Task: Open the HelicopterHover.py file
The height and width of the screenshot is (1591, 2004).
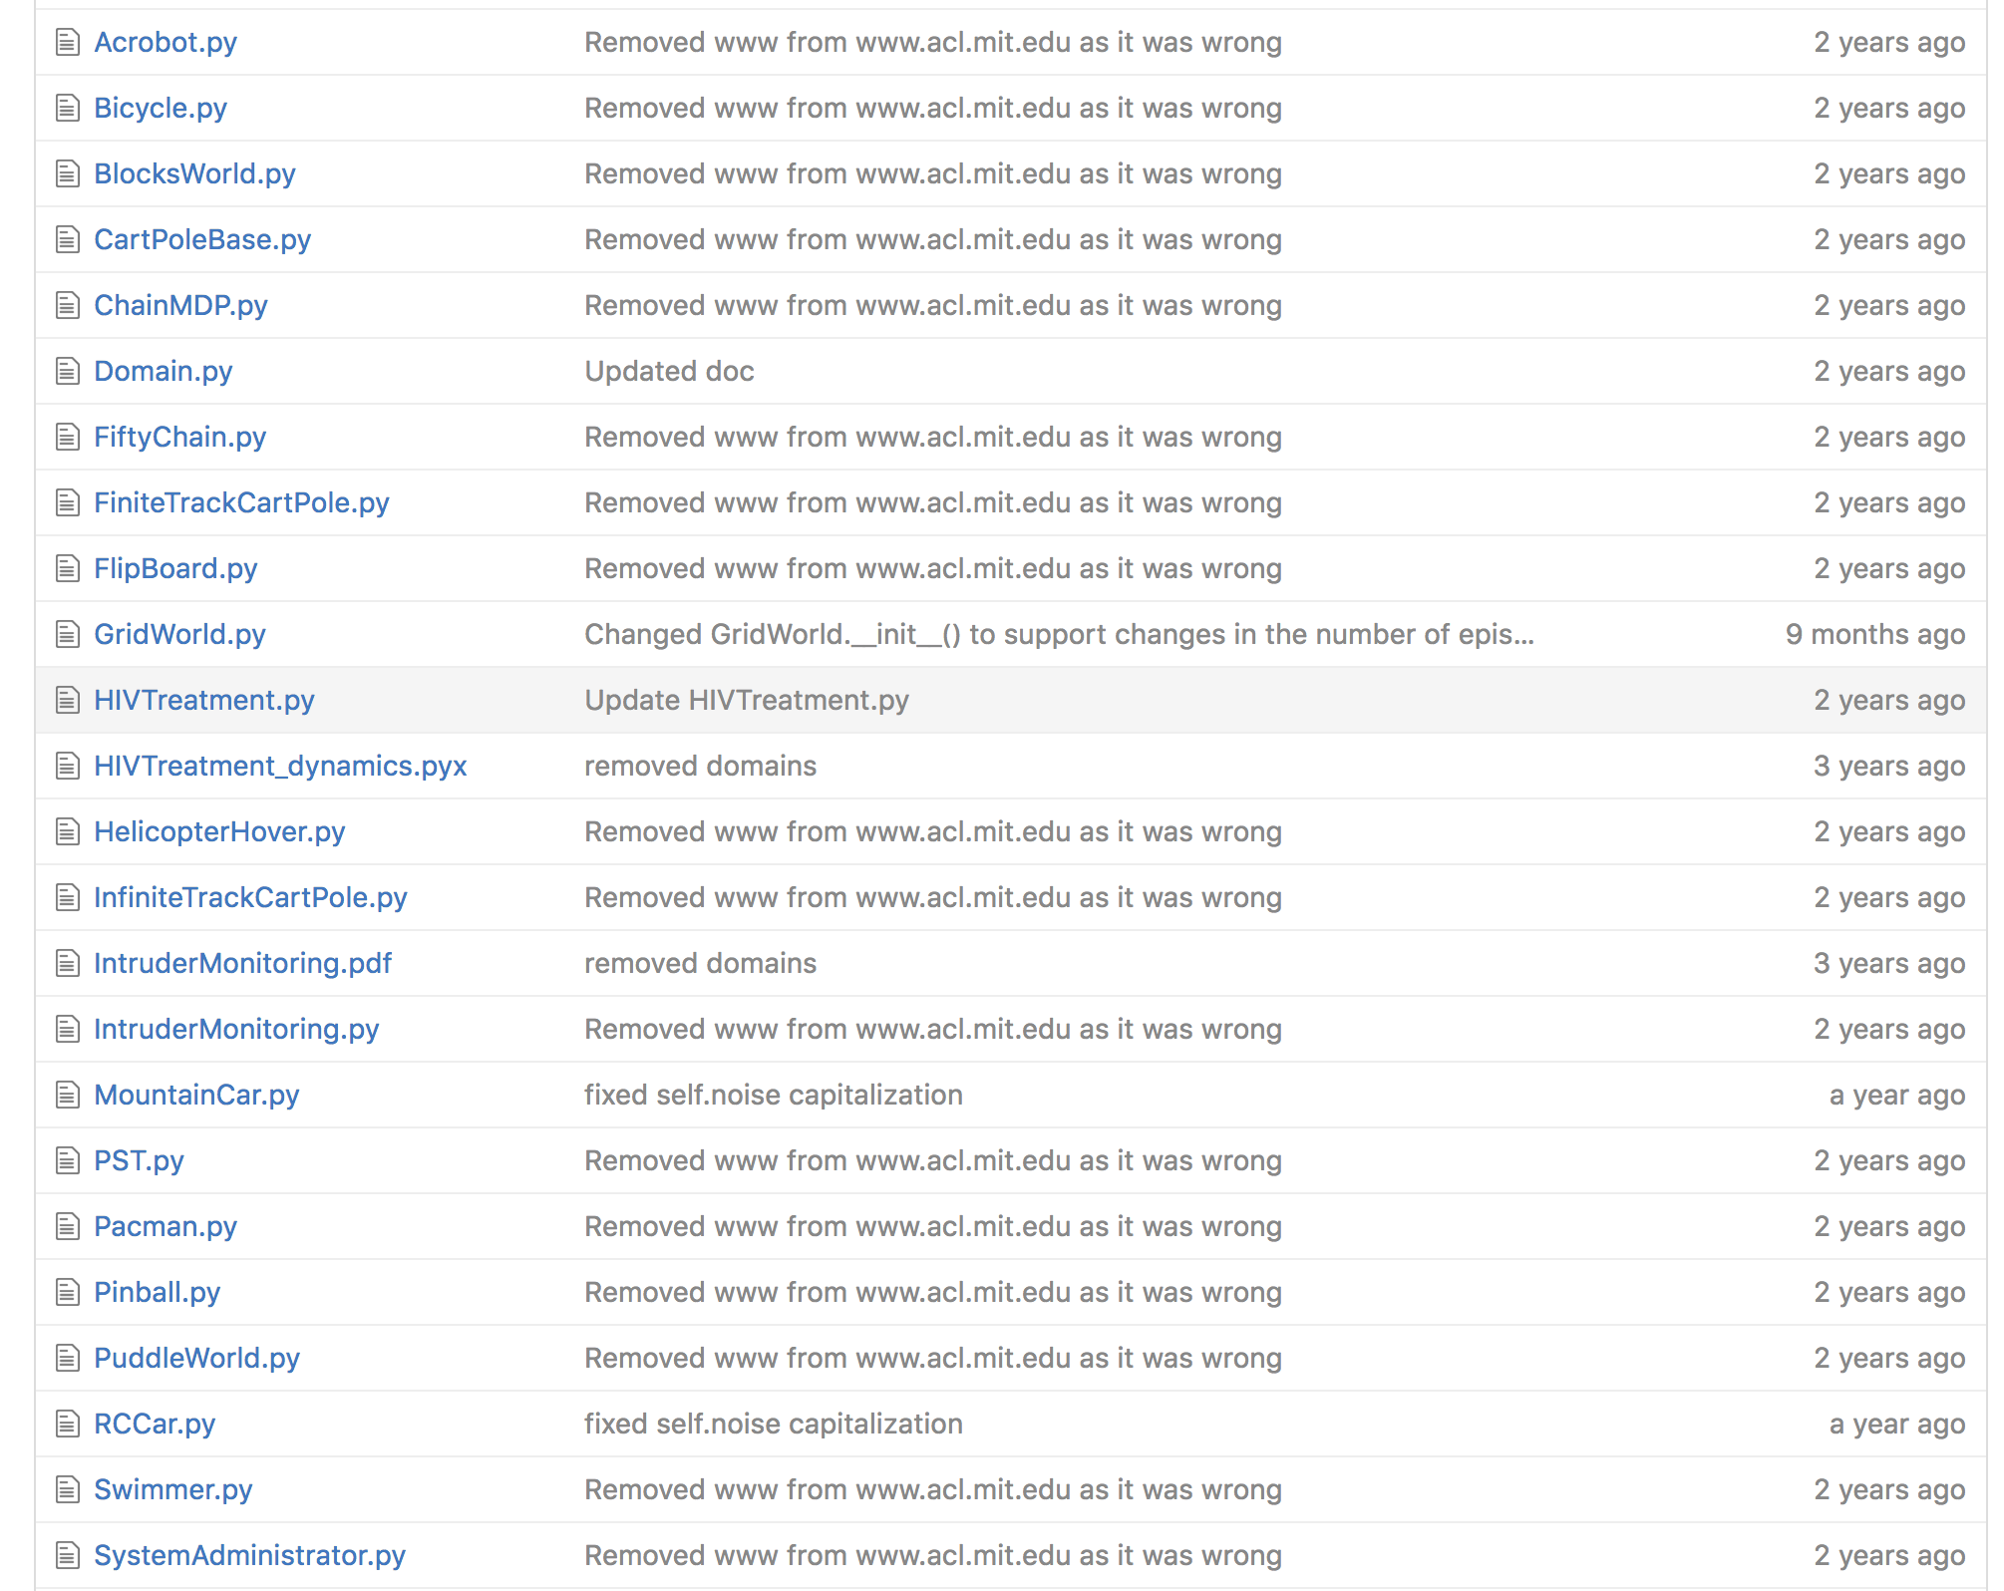Action: click(219, 831)
